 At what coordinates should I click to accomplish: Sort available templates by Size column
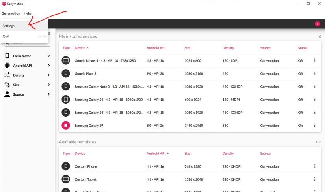tap(188, 154)
